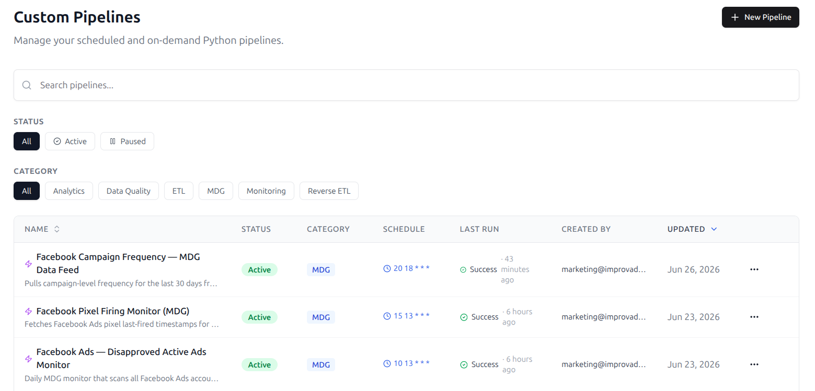Image resolution: width=815 pixels, height=391 pixels.
Task: Click the SCHEDULE column header
Action: (404, 229)
